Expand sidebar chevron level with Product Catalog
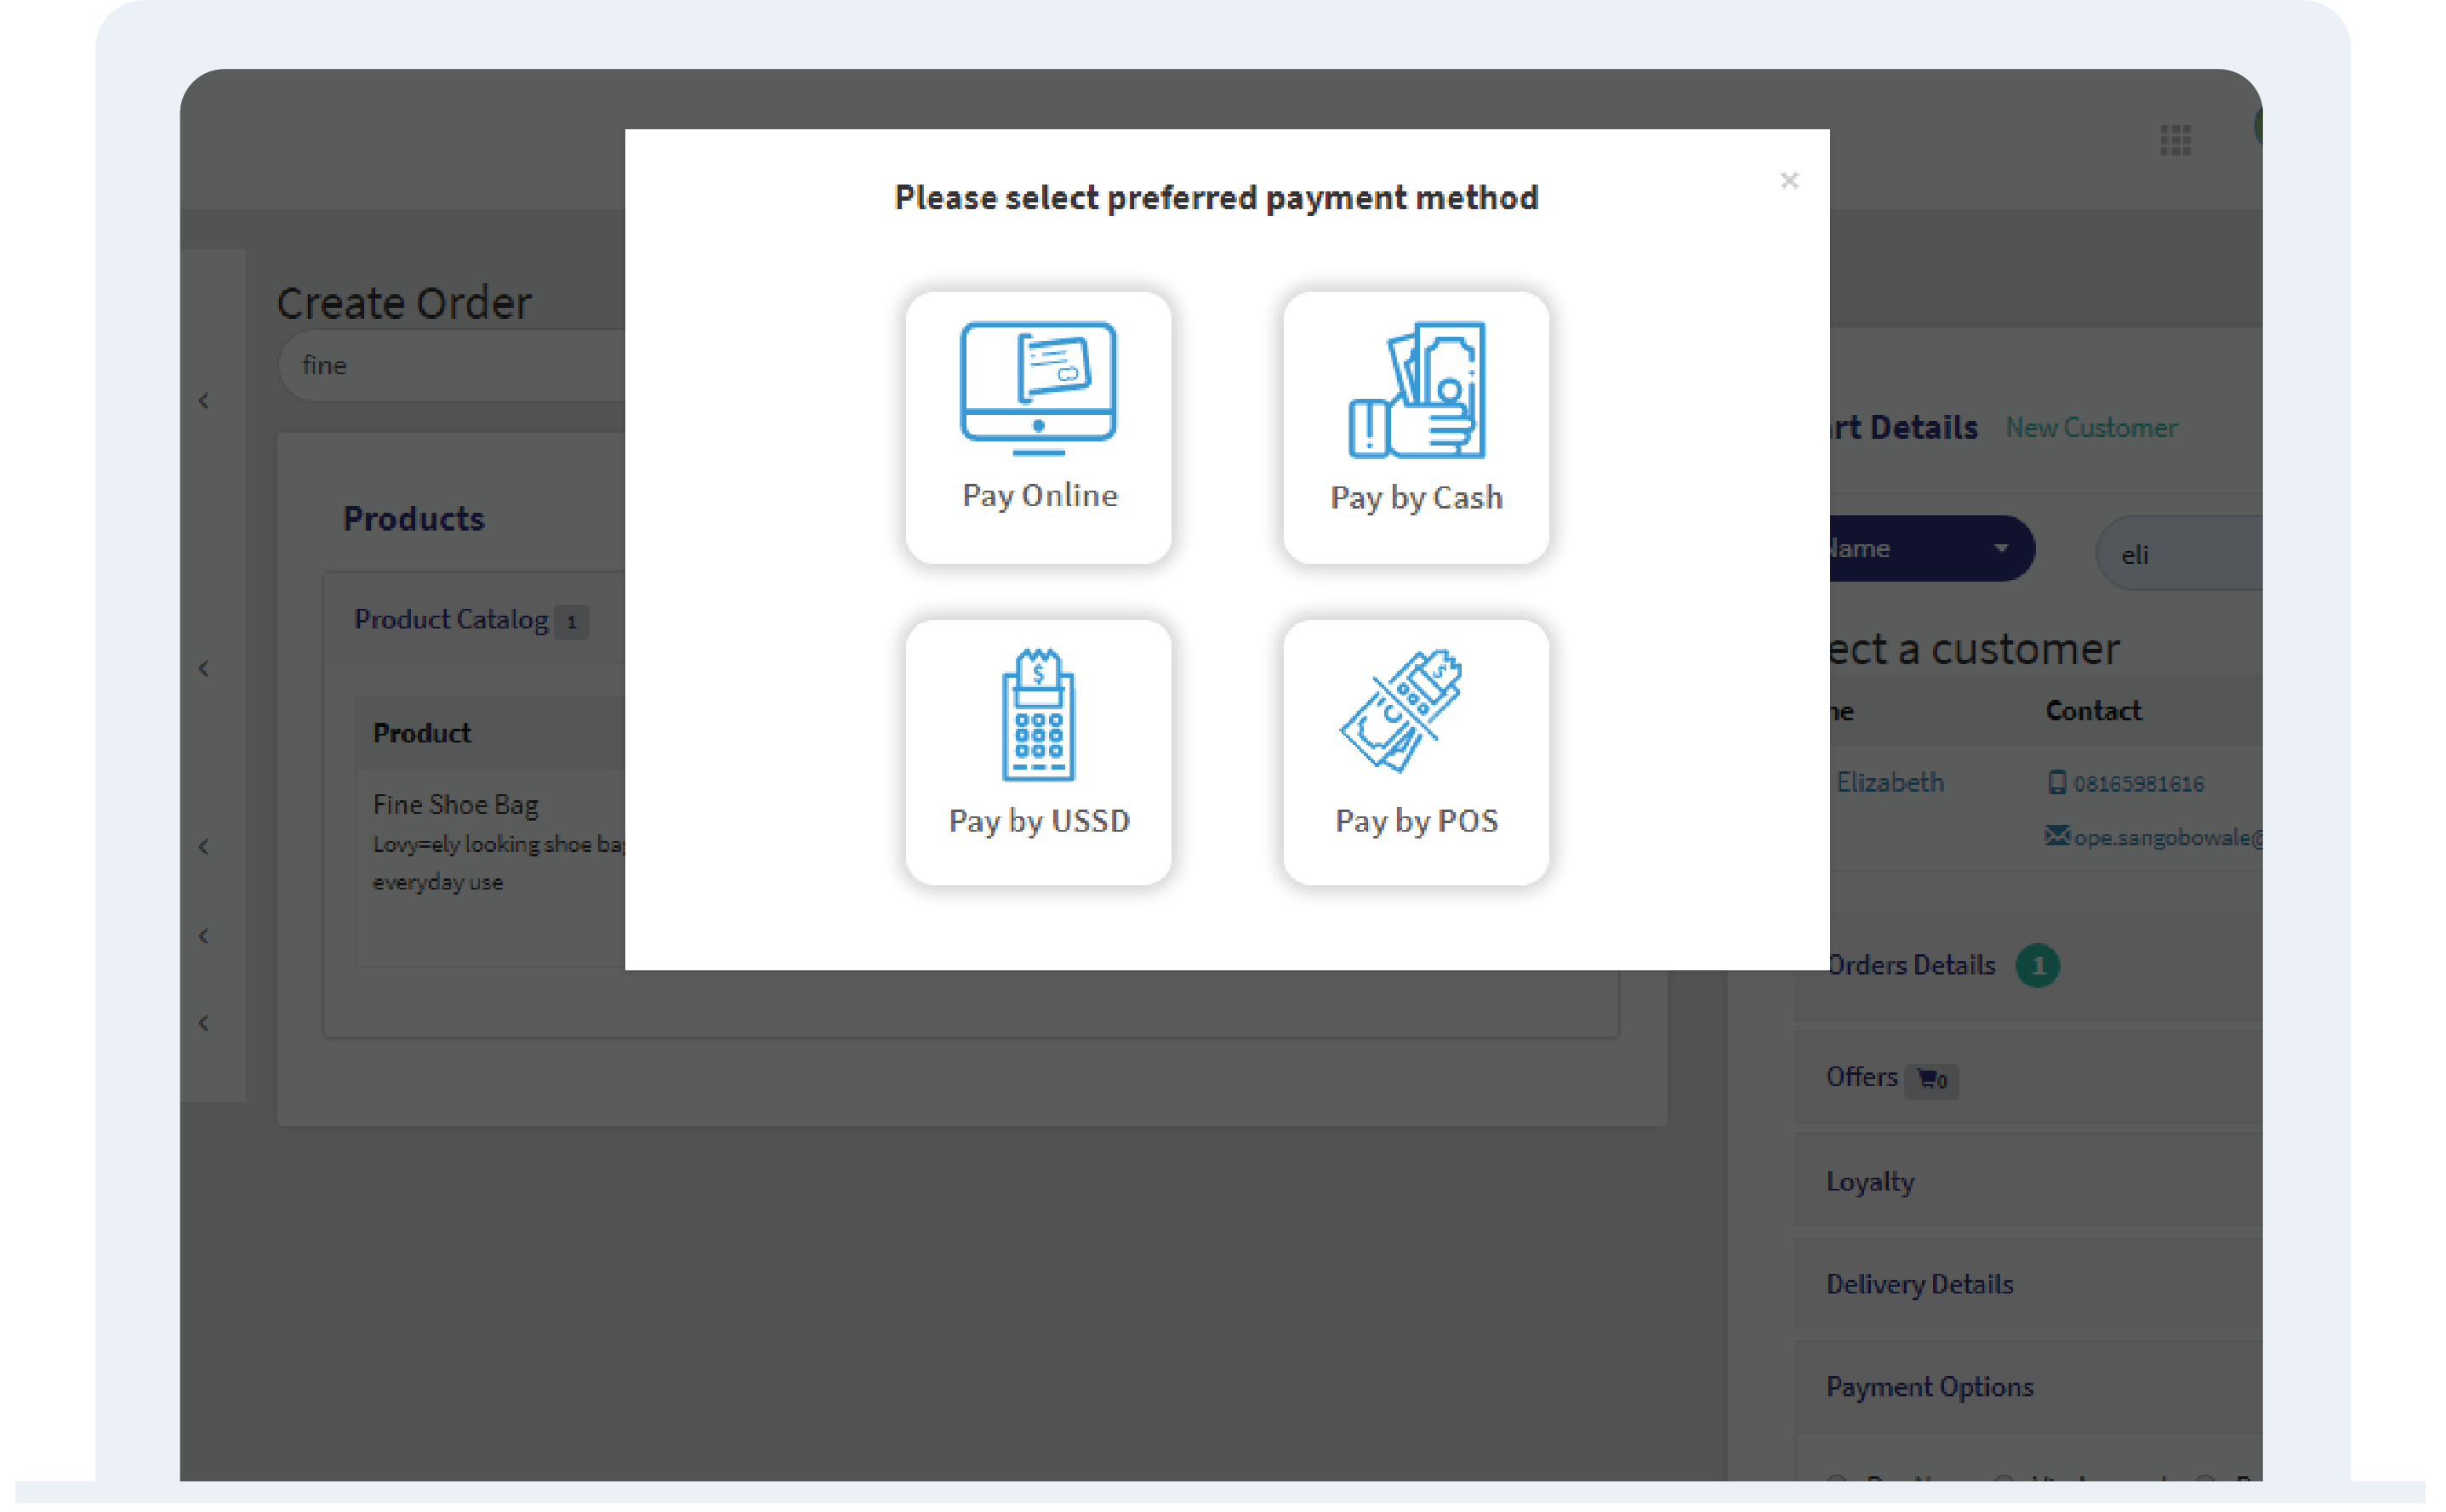 pos(204,670)
